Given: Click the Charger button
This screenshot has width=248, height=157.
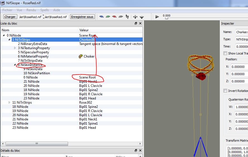Looking at the screenshot, I should point(10,17).
